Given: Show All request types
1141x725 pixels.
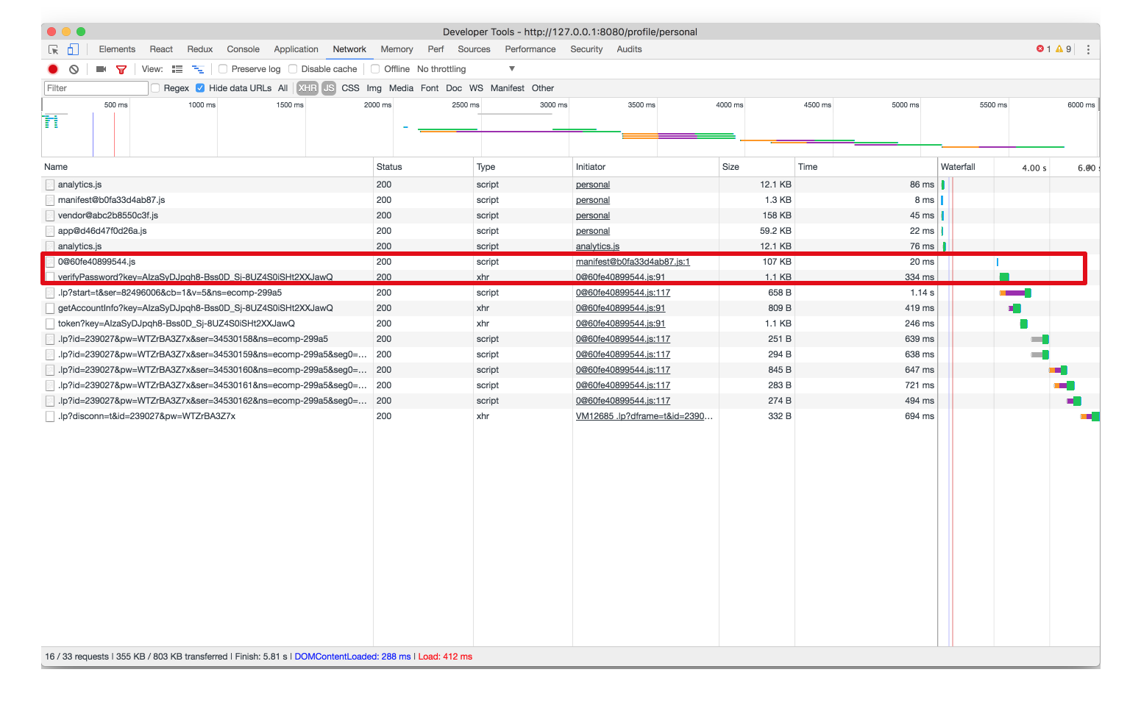Looking at the screenshot, I should (x=282, y=88).
